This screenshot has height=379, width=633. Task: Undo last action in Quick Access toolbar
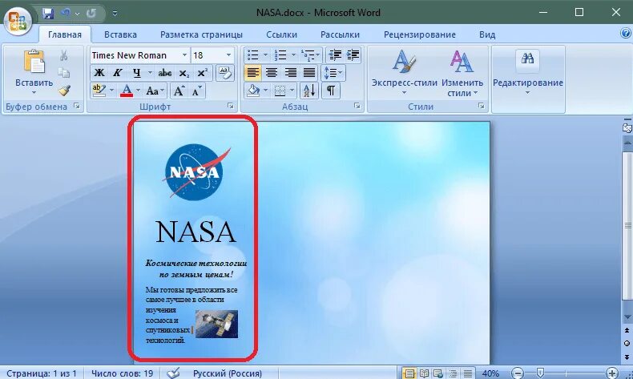tap(66, 13)
